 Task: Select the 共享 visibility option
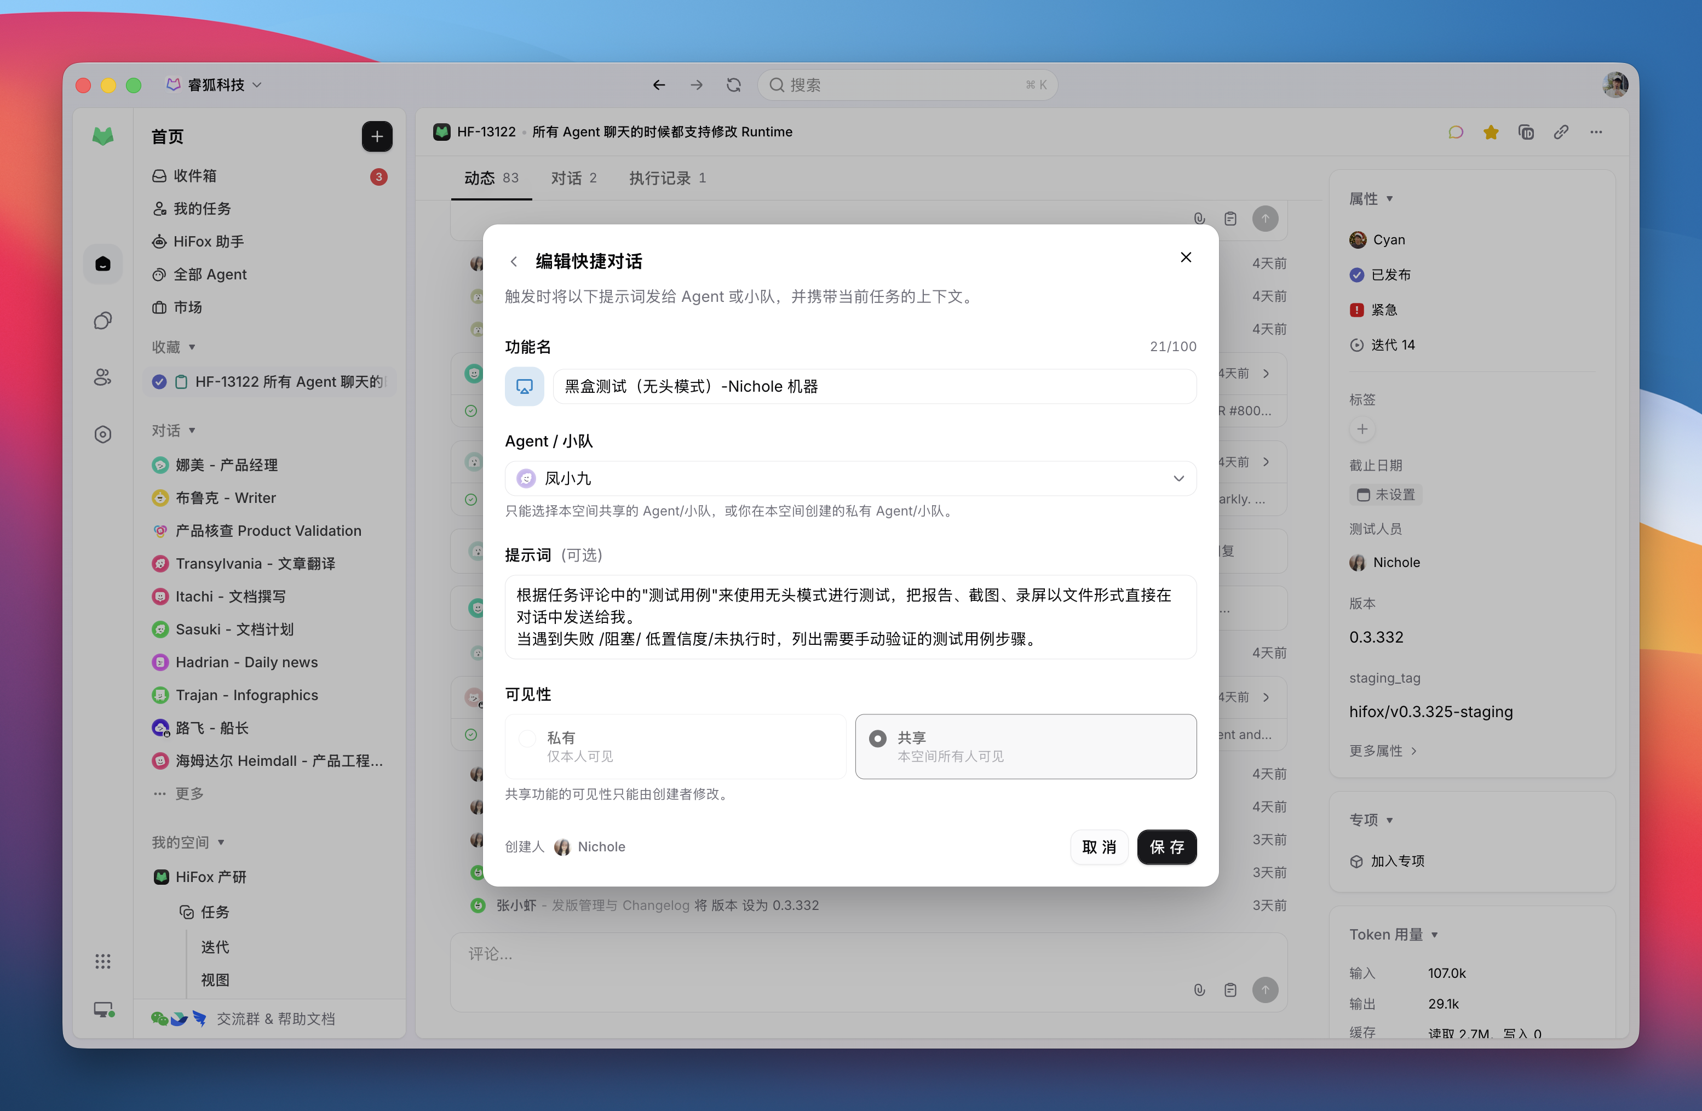1026,746
